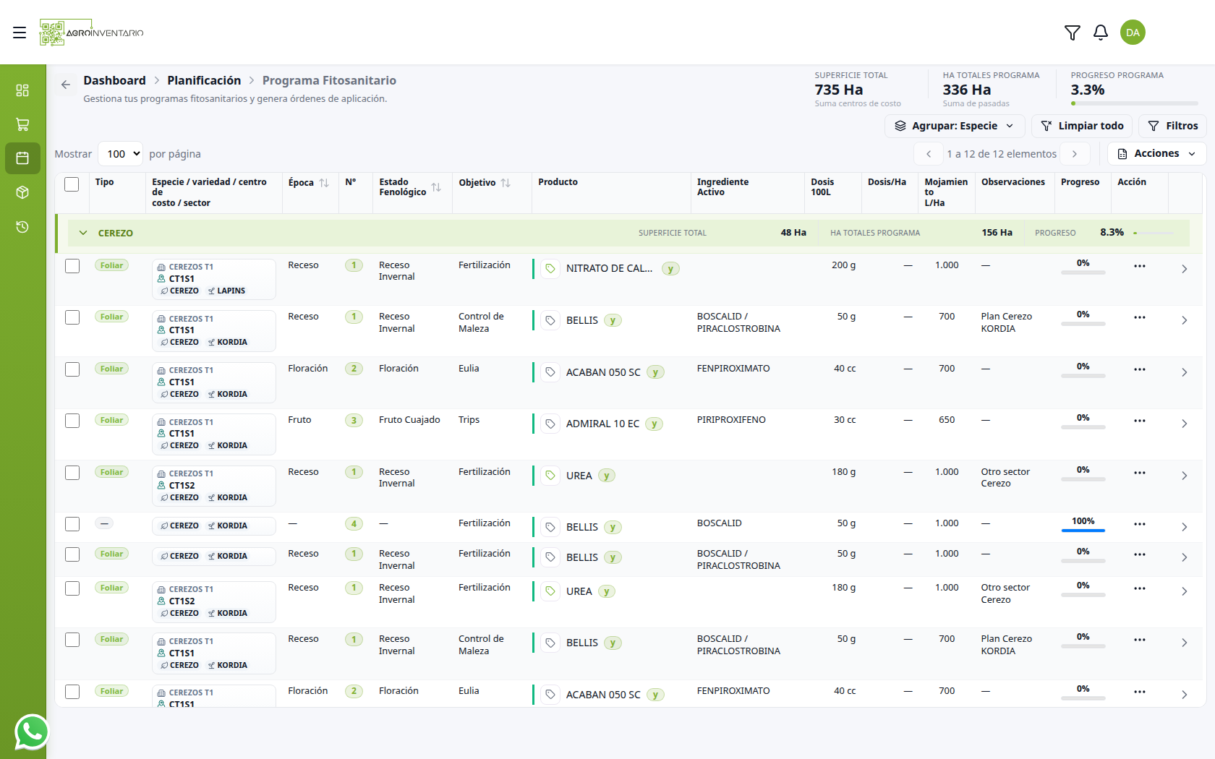Go back using the arrow icon
The image size is (1215, 759).
66,85
